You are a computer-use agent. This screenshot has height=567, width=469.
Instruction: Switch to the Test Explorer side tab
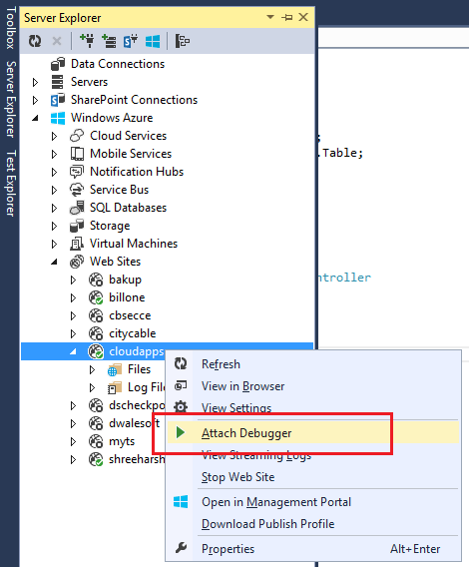[10, 184]
